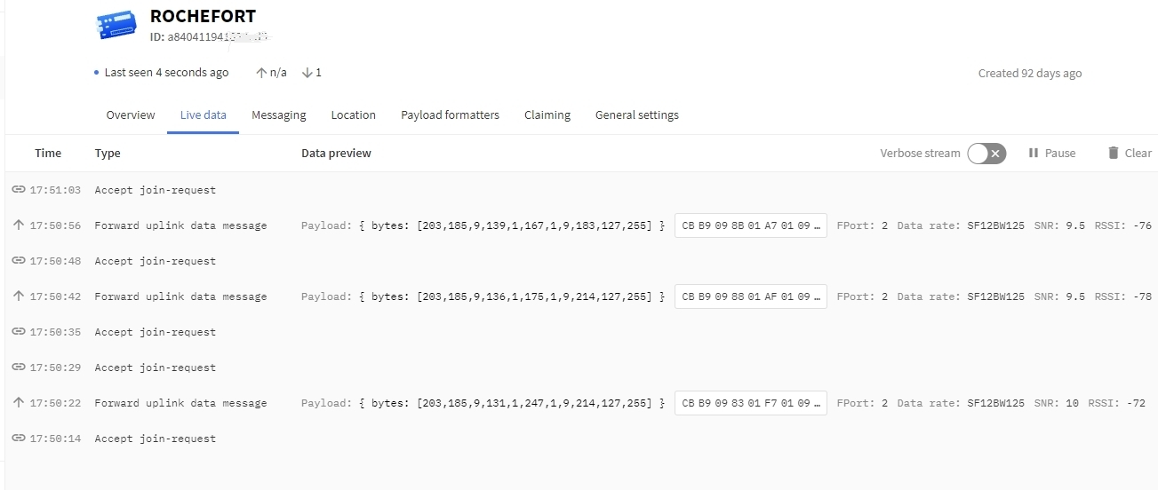Open the 17:50:42 uplink data message row

180,296
